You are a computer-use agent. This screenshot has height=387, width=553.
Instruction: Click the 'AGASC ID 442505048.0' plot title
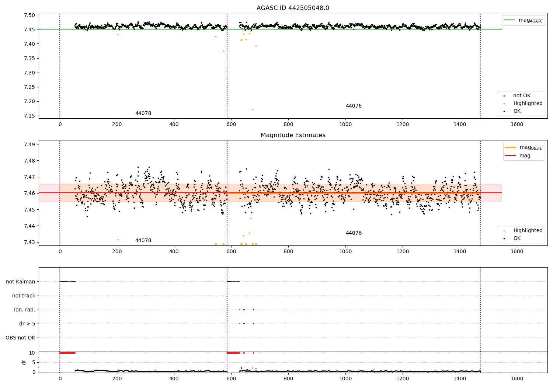(x=293, y=8)
